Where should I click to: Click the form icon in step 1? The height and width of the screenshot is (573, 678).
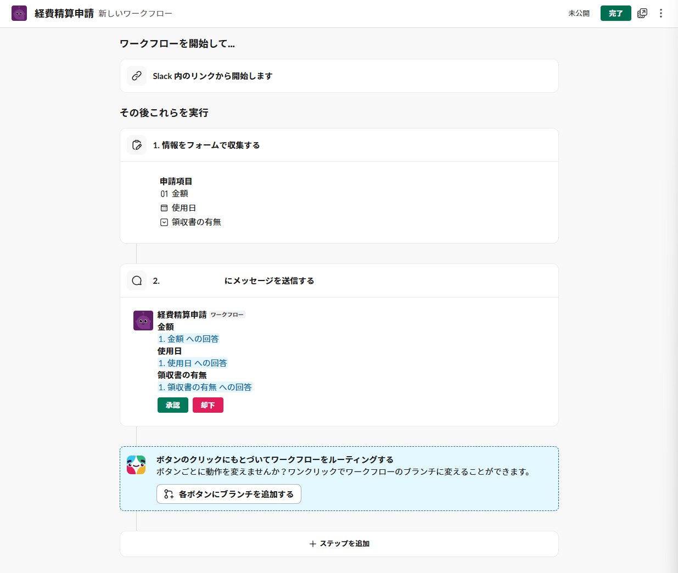[137, 145]
